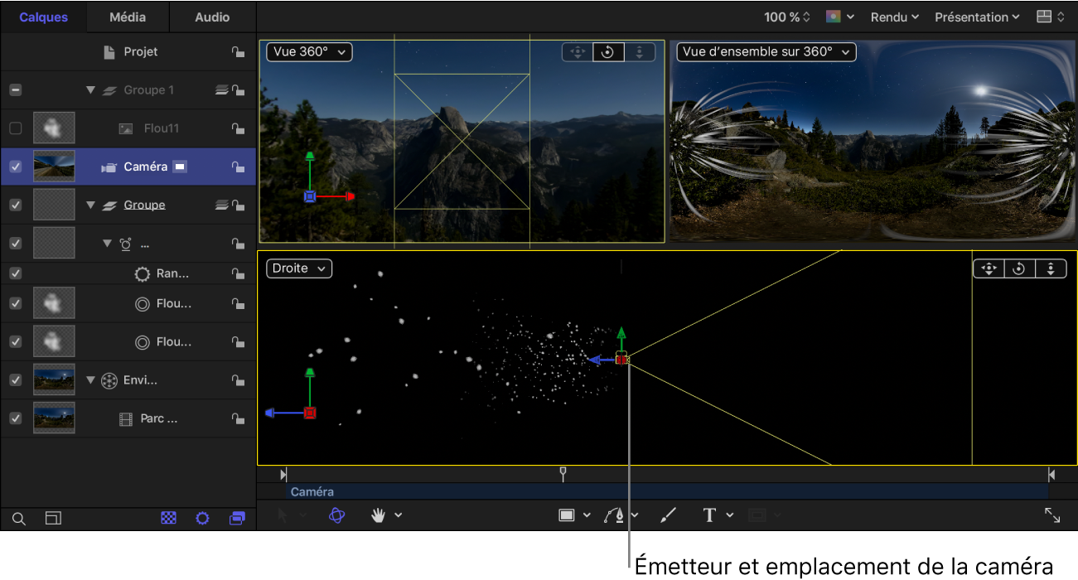The image size is (1078, 580).
Task: Switch to the Média tab
Action: 128,17
